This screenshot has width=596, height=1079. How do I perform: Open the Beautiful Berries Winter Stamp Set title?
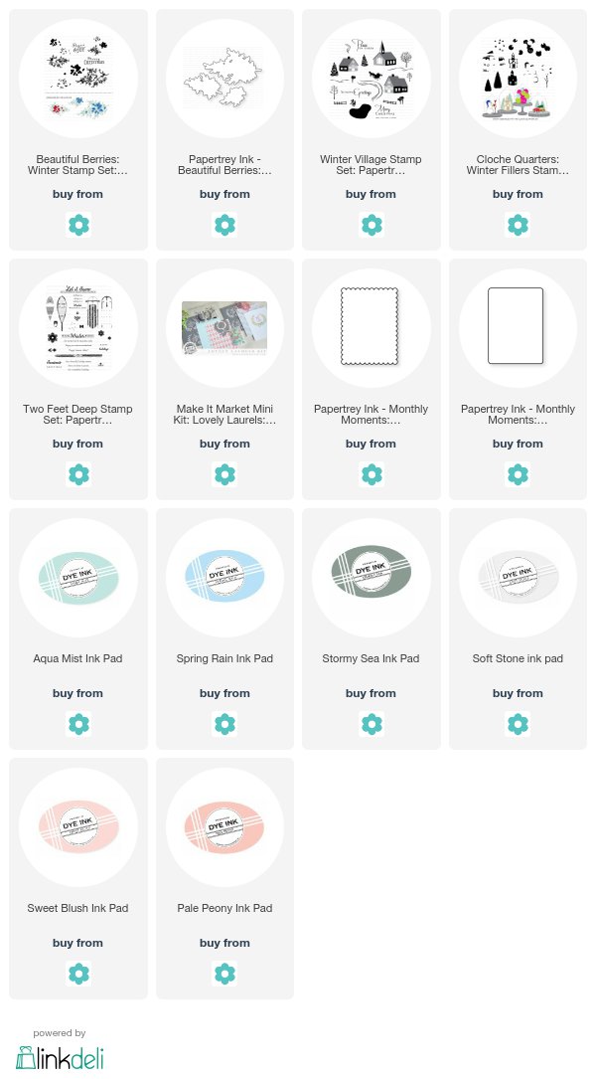pyautogui.click(x=77, y=164)
